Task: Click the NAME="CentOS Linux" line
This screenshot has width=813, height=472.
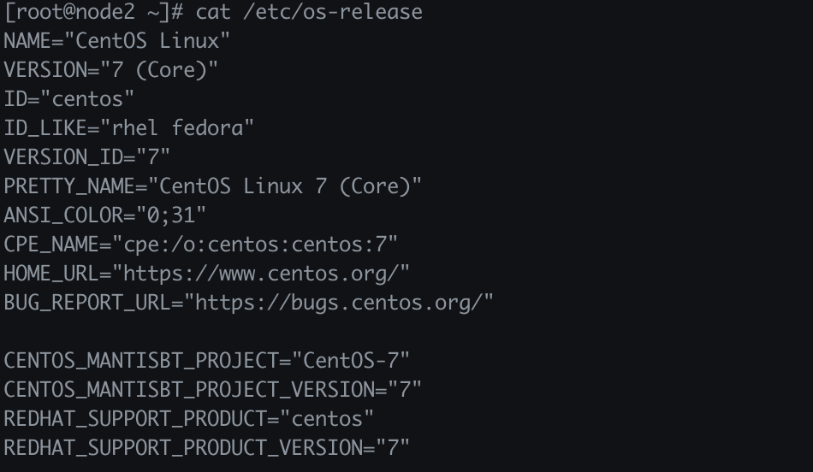Action: [117, 41]
